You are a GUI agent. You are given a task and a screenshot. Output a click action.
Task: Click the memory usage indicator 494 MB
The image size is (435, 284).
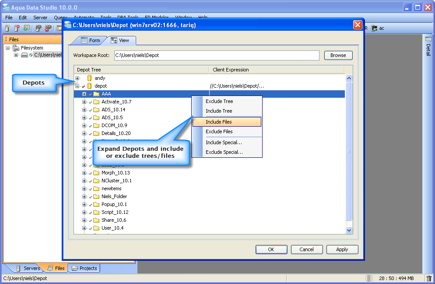point(396,278)
